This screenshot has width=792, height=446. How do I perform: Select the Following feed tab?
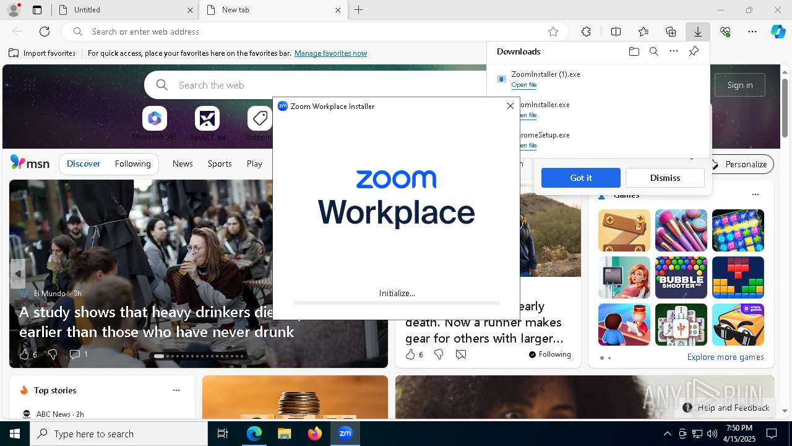coord(133,164)
